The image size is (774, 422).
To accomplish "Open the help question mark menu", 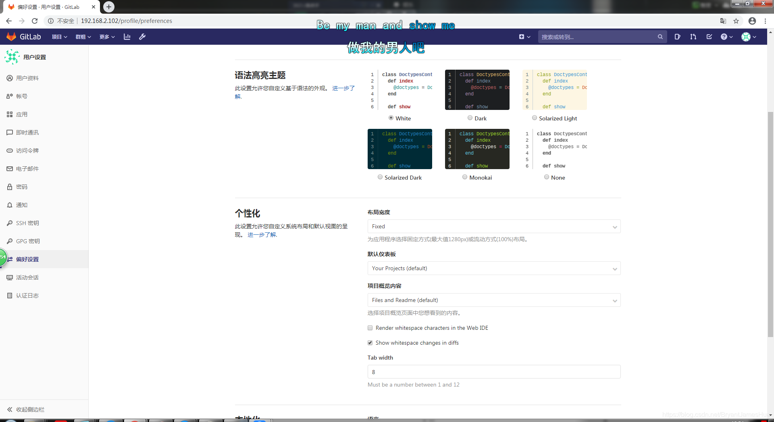I will tap(726, 37).
